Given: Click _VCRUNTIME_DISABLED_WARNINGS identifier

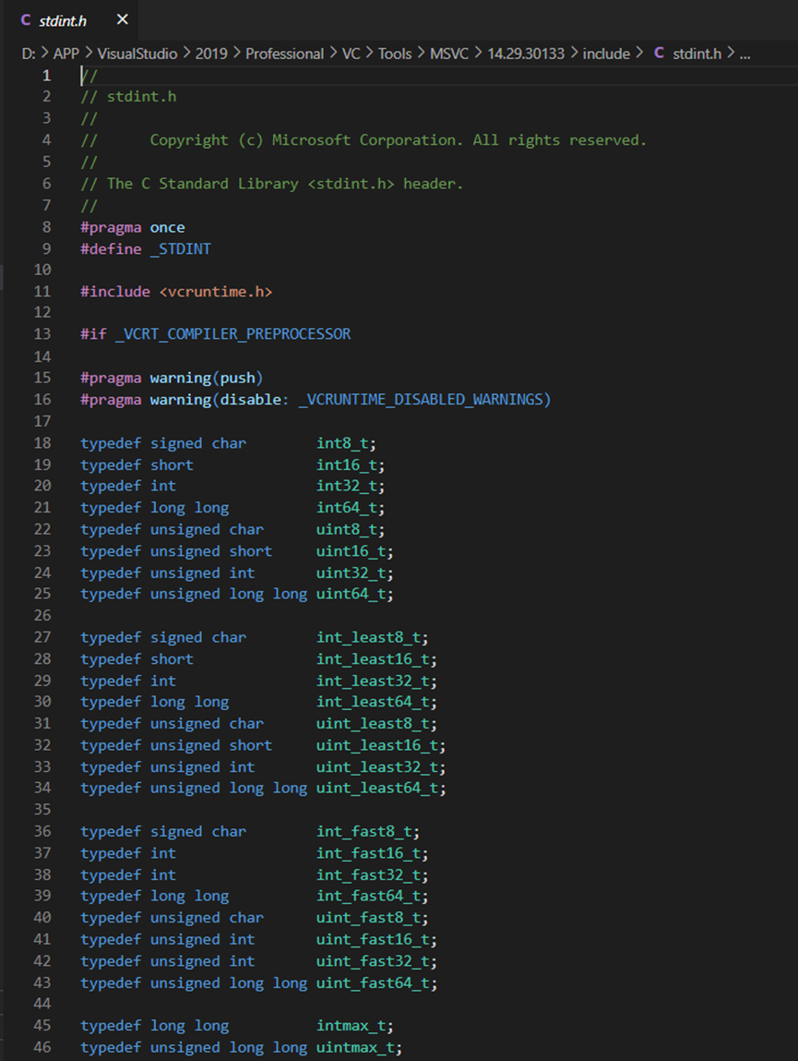Looking at the screenshot, I should pos(422,399).
